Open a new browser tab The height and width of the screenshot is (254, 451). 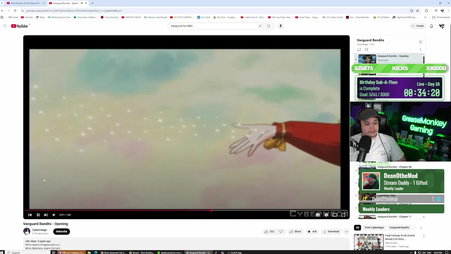click(x=92, y=3)
